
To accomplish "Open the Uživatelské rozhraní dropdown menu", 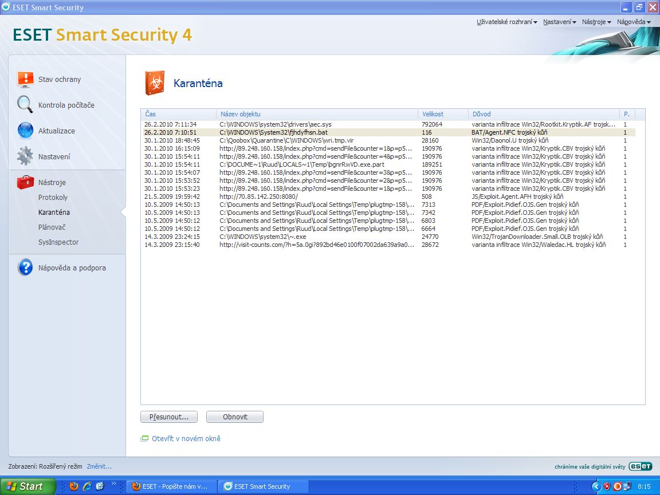I will (x=506, y=22).
